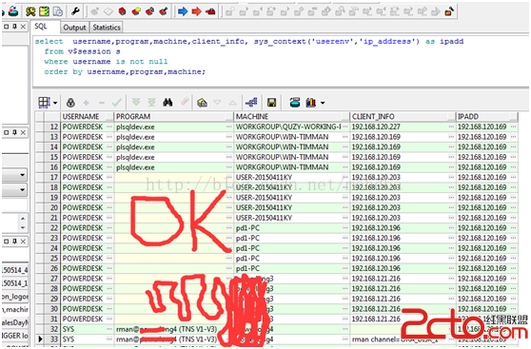Click the eraser clear record icon
Image resolution: width=531 pixels, height=349 pixels.
tap(185, 102)
